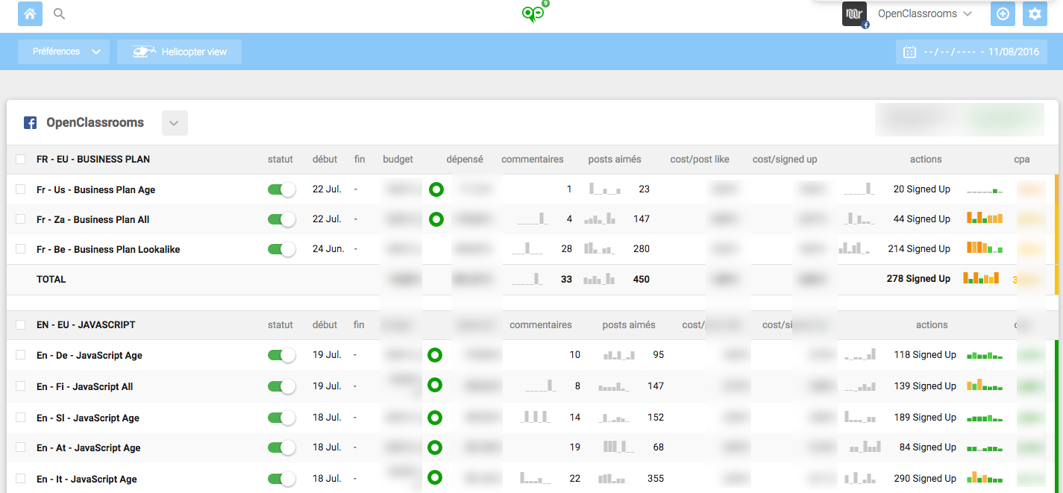This screenshot has width=1063, height=493.
Task: Sort Business Plan group by début column
Action: (x=324, y=159)
